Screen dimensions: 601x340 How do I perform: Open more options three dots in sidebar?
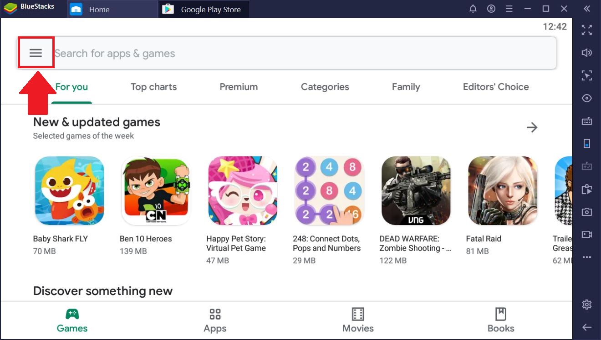tap(587, 257)
